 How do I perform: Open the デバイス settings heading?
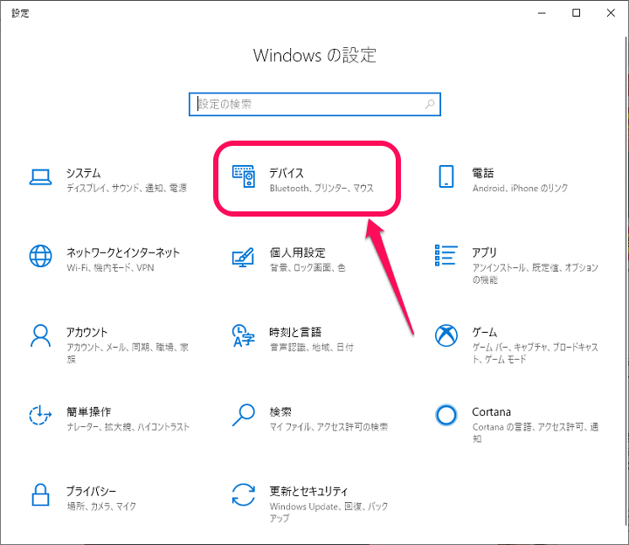287,173
